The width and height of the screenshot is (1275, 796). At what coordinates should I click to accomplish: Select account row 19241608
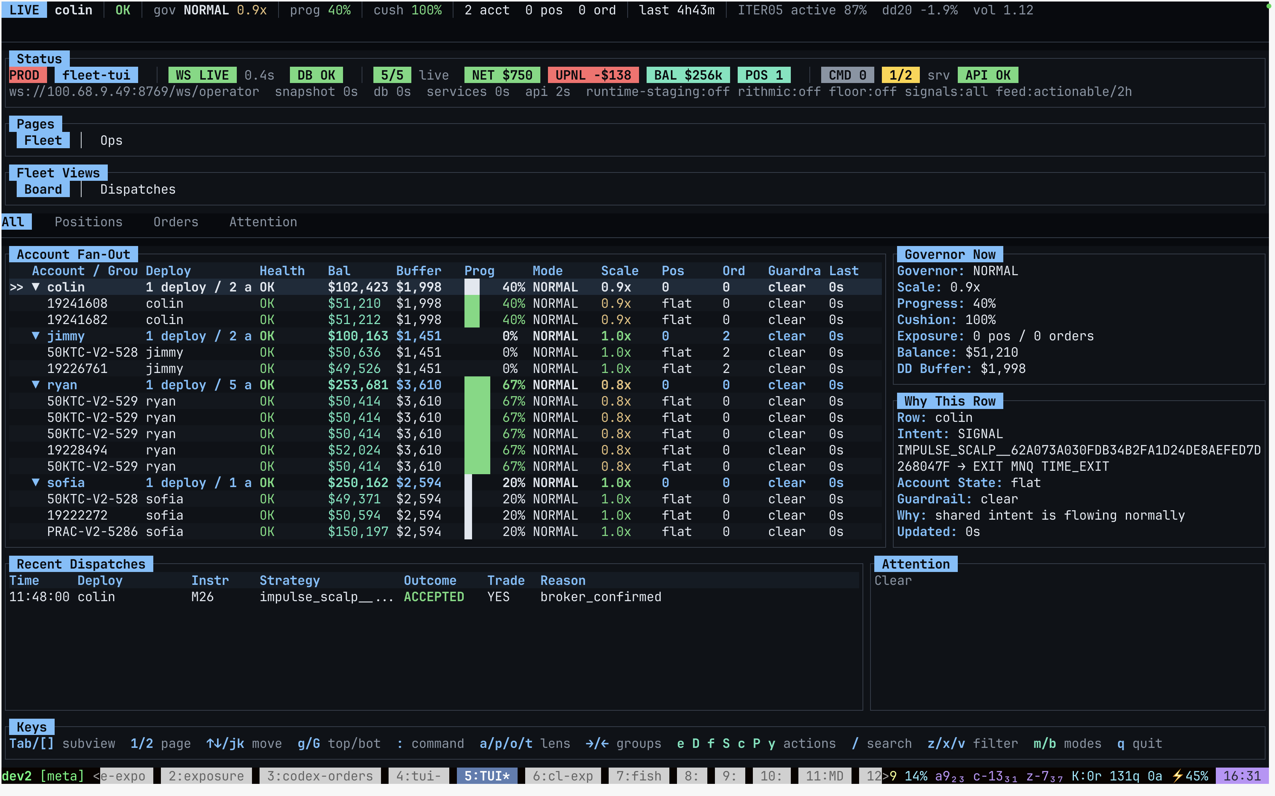pos(445,303)
